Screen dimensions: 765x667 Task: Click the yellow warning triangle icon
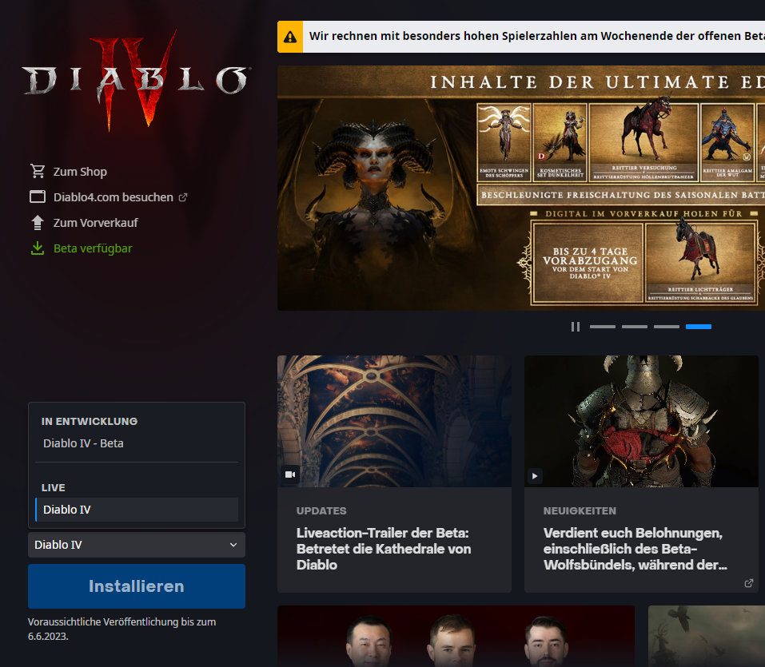(290, 37)
